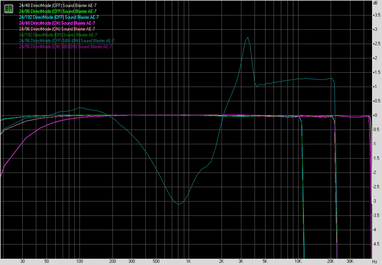The image size is (382, 265).
Task: Click the 500 Hz frequency axis label
Action: [x=156, y=261]
